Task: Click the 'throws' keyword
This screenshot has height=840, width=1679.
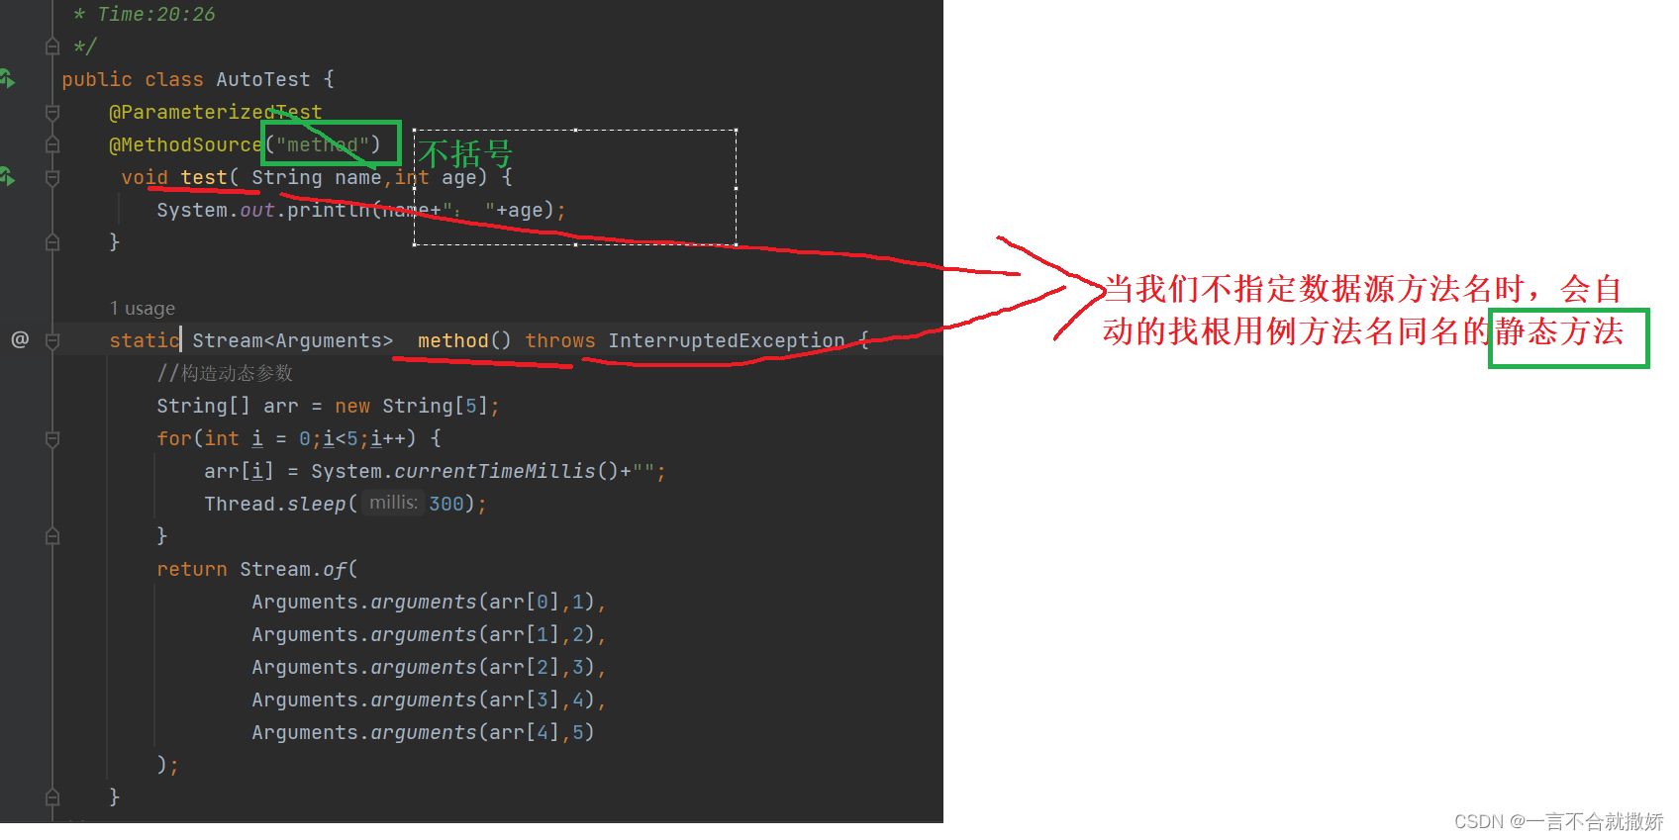Action: click(560, 340)
